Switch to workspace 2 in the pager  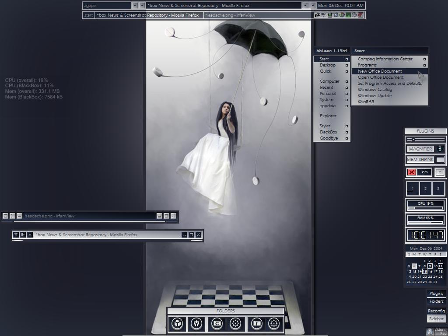[425, 189]
